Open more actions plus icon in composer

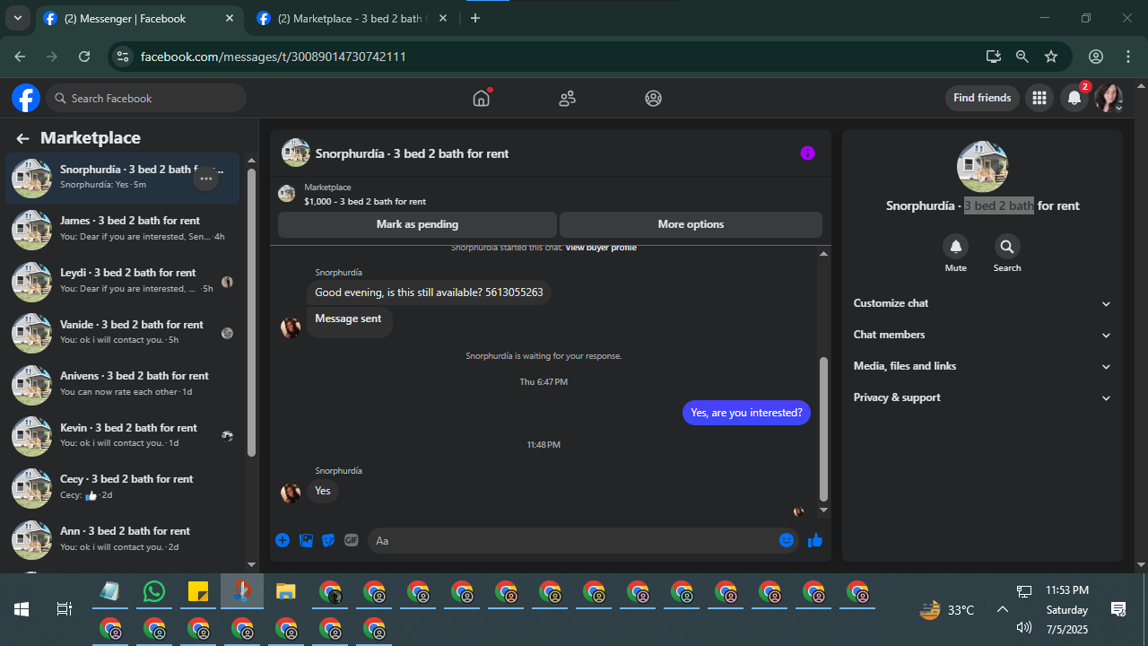(283, 540)
